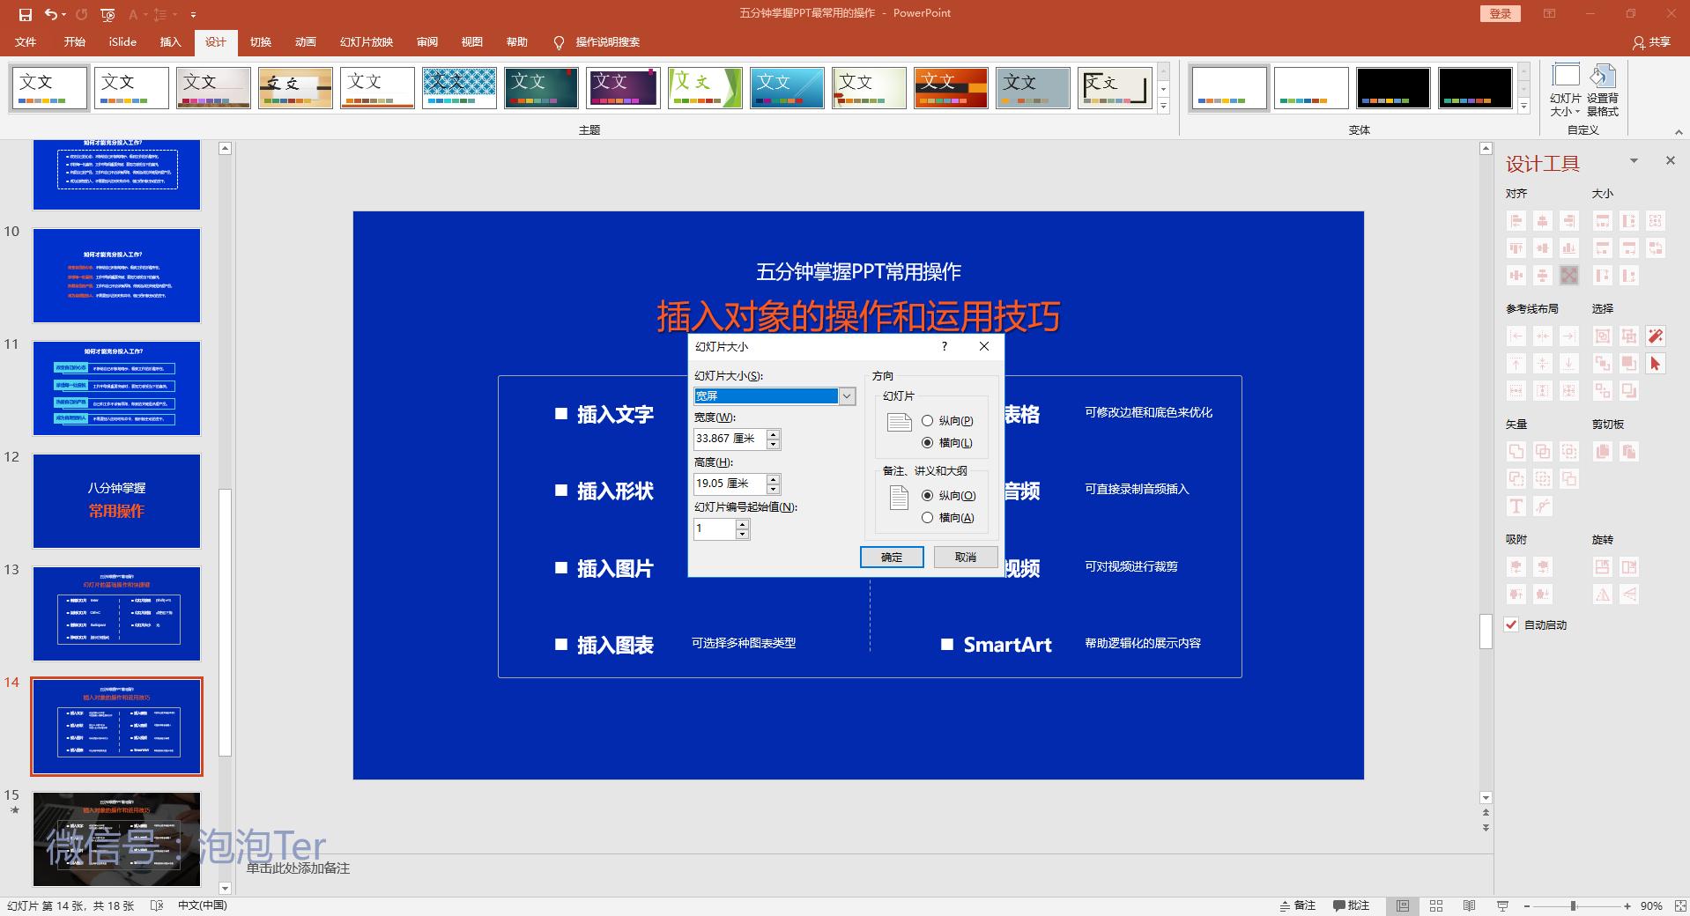
Task: Click the help question mark in dialog
Action: point(944,346)
